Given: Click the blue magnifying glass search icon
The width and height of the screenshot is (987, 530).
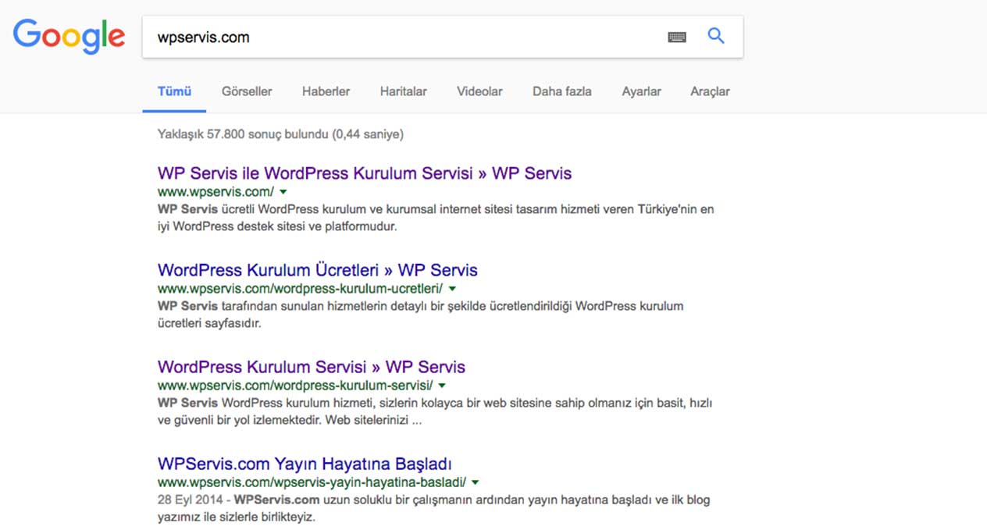Looking at the screenshot, I should pos(716,36).
